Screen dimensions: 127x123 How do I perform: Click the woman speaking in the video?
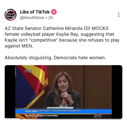pyautogui.click(x=63, y=90)
